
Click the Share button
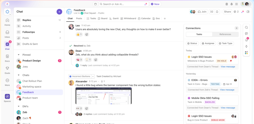pos(227,12)
